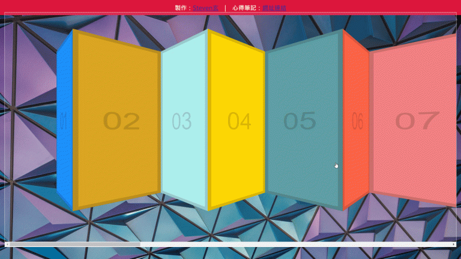Click the number 05 text

300,121
